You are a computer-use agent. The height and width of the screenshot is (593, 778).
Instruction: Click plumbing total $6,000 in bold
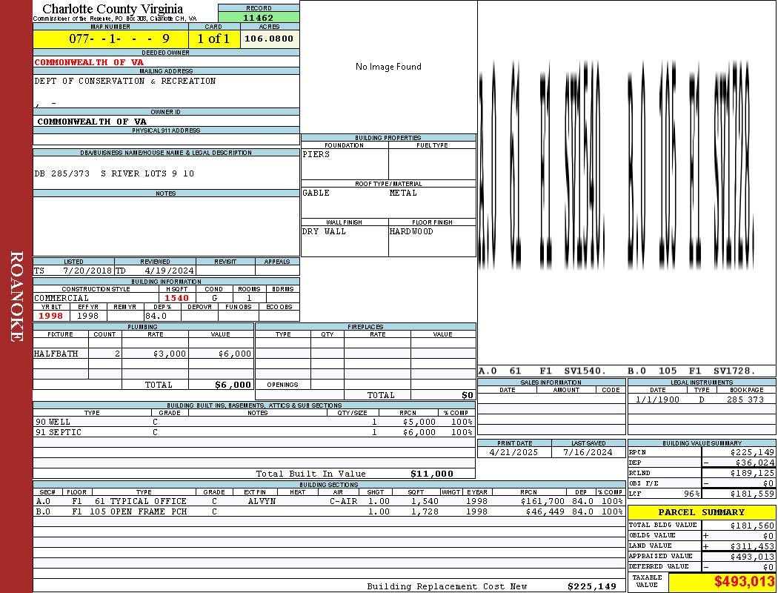click(x=233, y=385)
